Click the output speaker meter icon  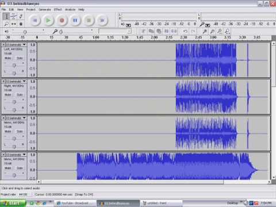(122, 24)
